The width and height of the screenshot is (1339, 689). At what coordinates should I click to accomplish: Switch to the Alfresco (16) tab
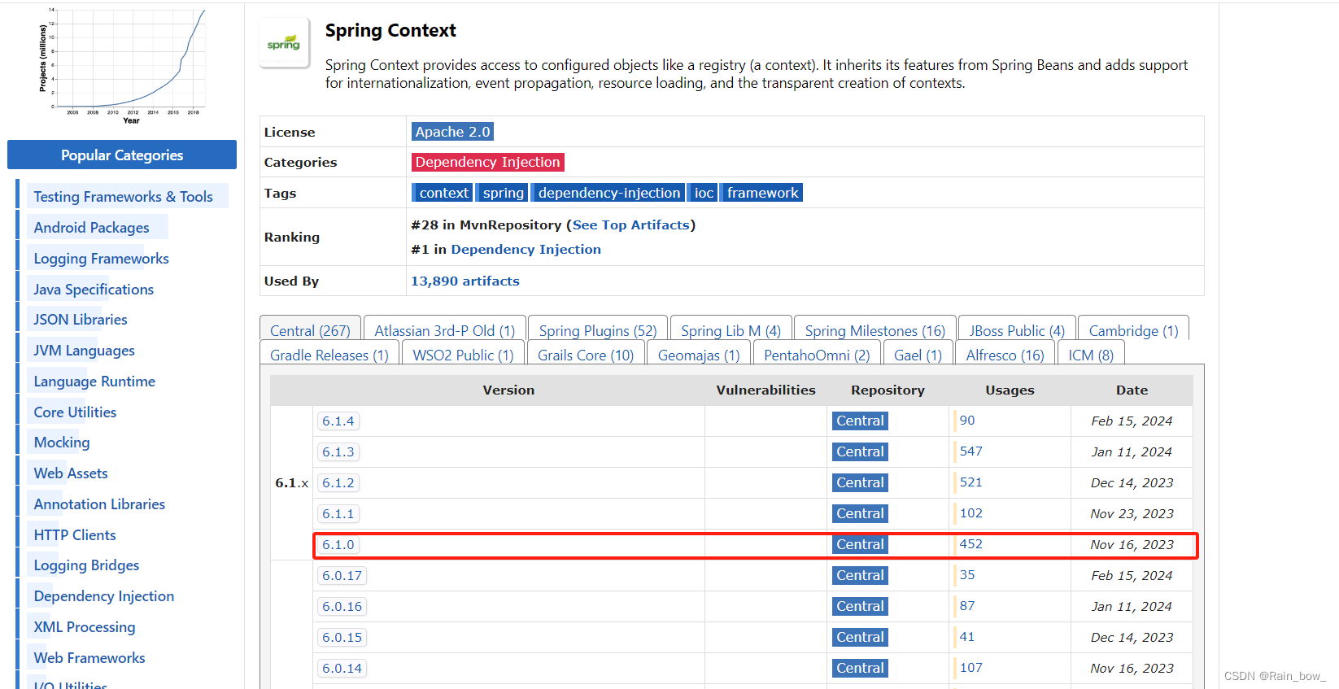click(1005, 355)
